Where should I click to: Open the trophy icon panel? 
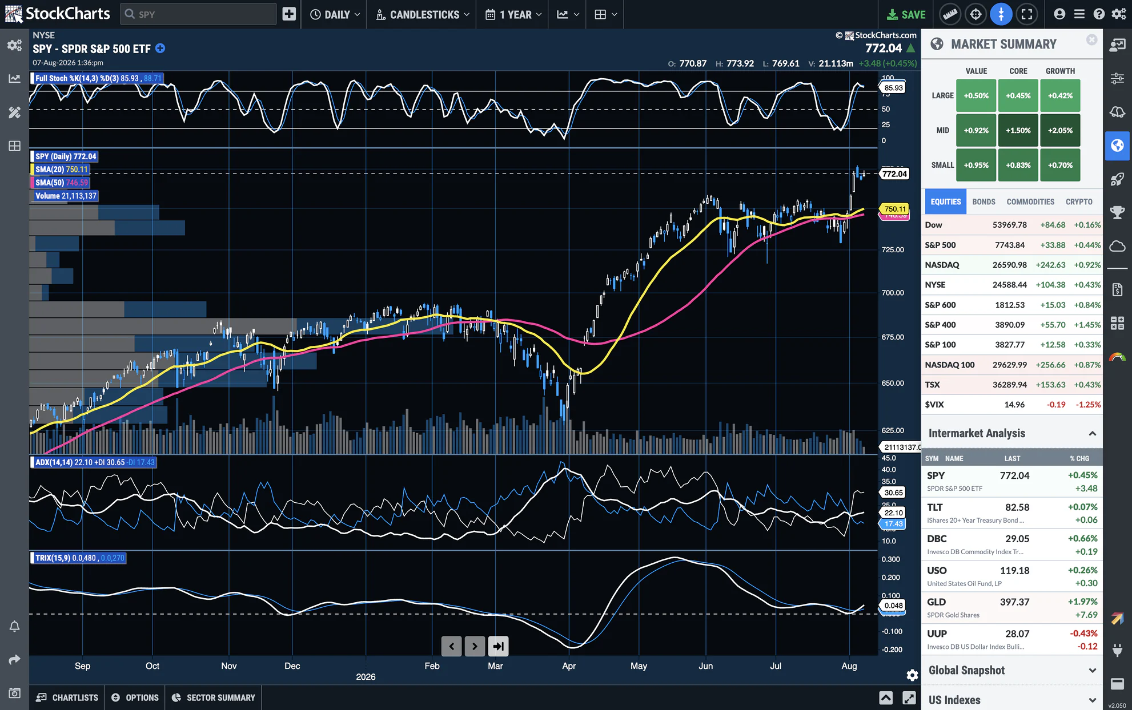[1117, 212]
